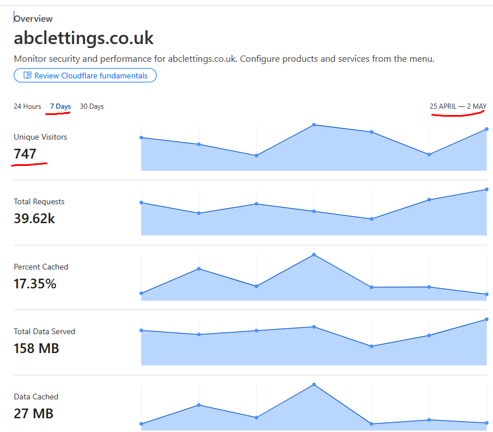
Task: Click the abclettings.co.uk page title
Action: point(84,38)
